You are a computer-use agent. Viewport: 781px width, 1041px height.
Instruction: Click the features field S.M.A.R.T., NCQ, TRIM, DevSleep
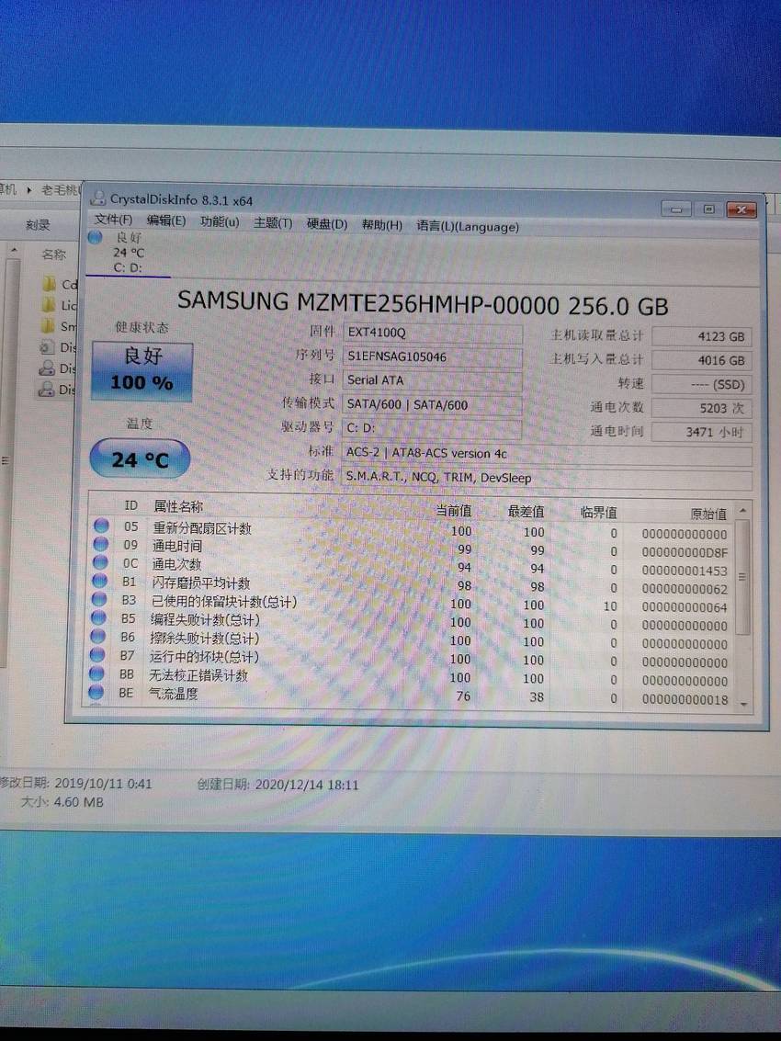[x=547, y=478]
